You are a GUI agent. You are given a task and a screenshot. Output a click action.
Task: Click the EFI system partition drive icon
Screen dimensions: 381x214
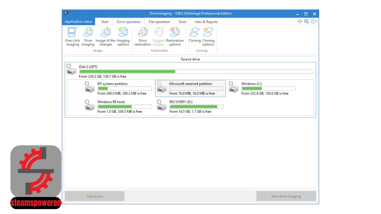(x=90, y=89)
